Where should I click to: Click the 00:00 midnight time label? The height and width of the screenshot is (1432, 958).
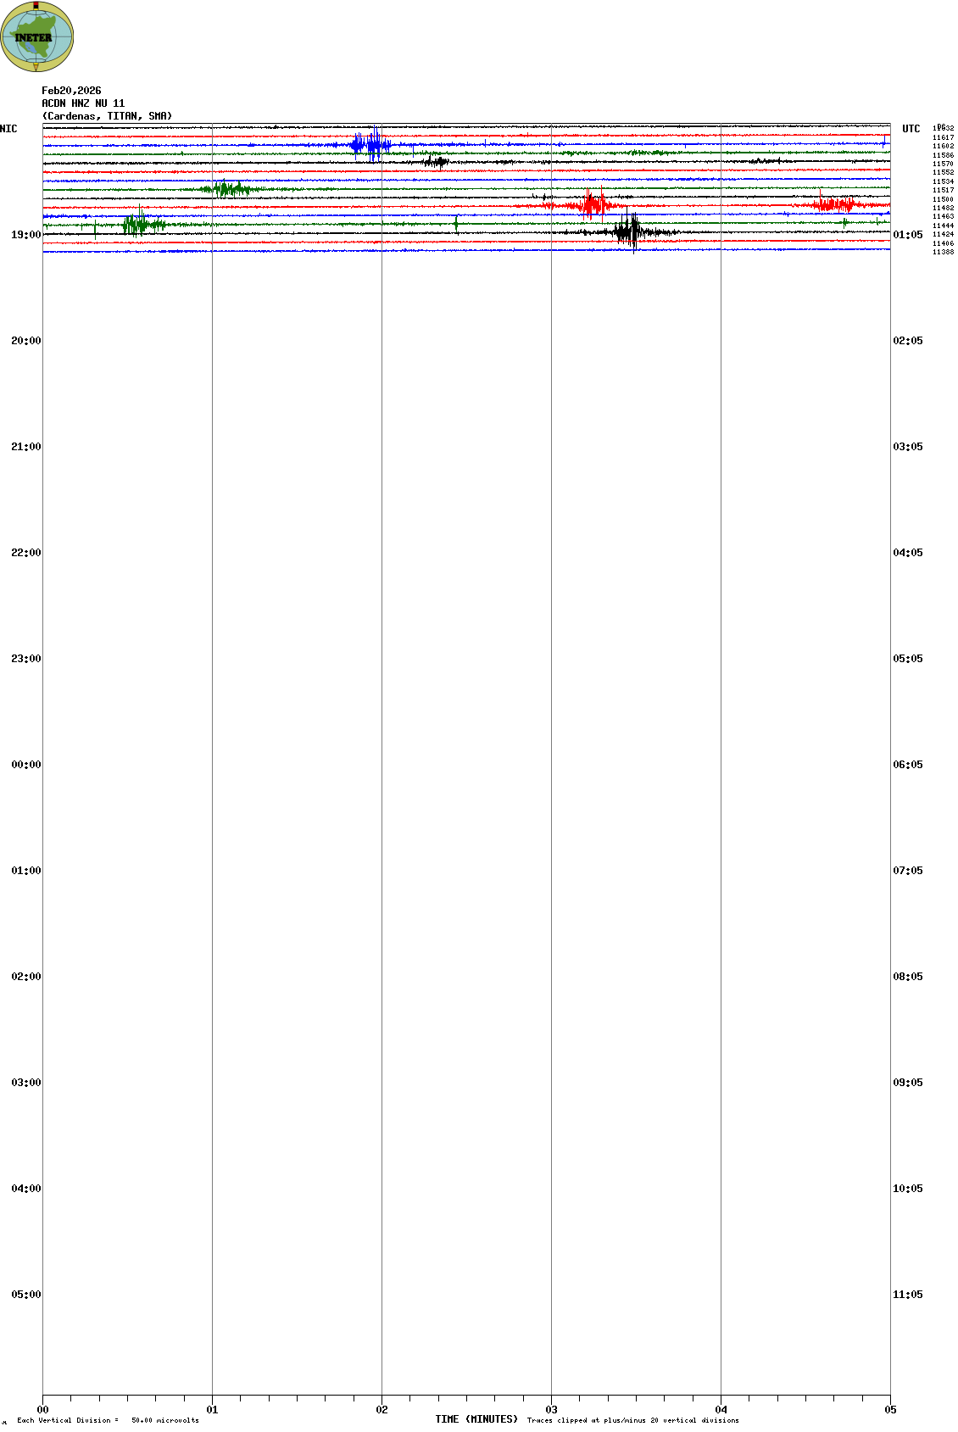click(x=25, y=765)
